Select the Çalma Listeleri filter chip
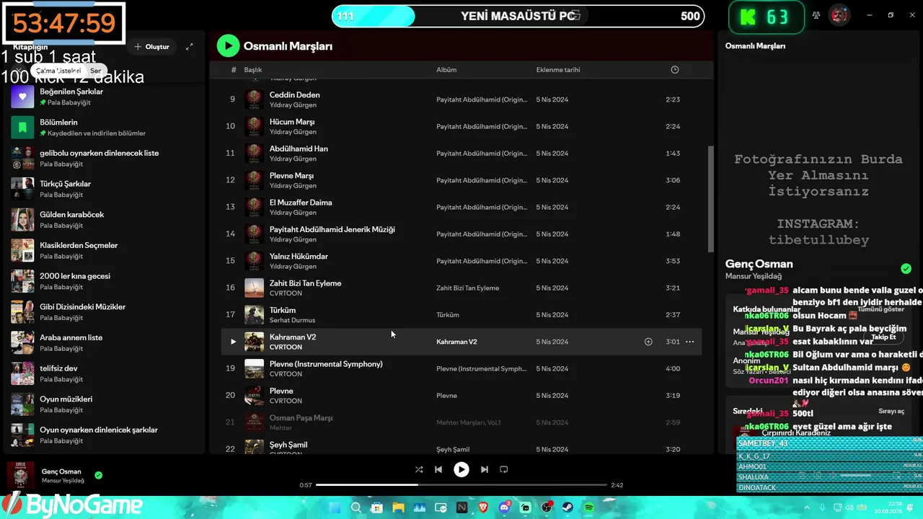923x519 pixels. (x=58, y=71)
